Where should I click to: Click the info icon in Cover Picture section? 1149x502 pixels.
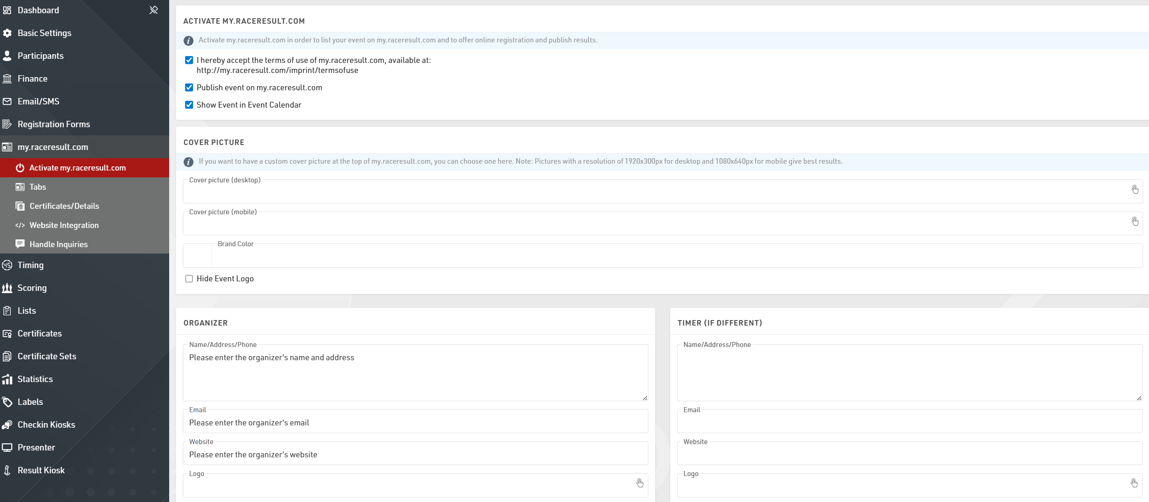[188, 162]
